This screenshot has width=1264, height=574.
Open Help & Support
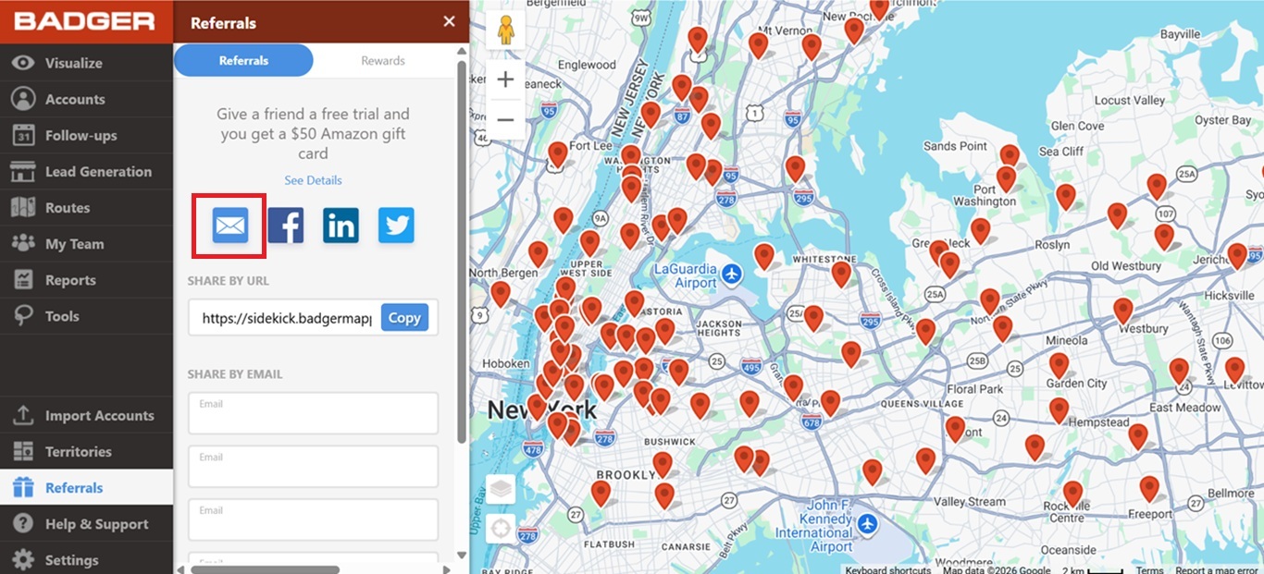coord(86,523)
